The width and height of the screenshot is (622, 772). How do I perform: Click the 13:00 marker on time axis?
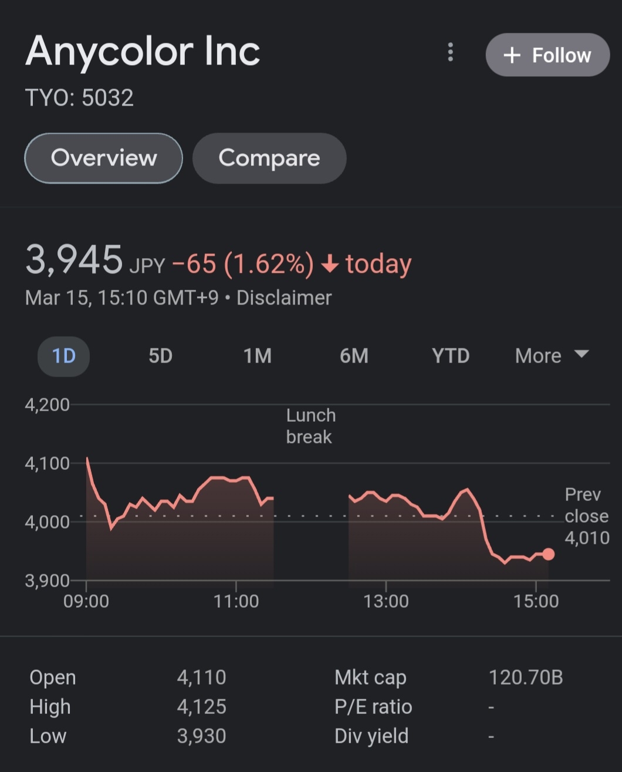tap(386, 601)
